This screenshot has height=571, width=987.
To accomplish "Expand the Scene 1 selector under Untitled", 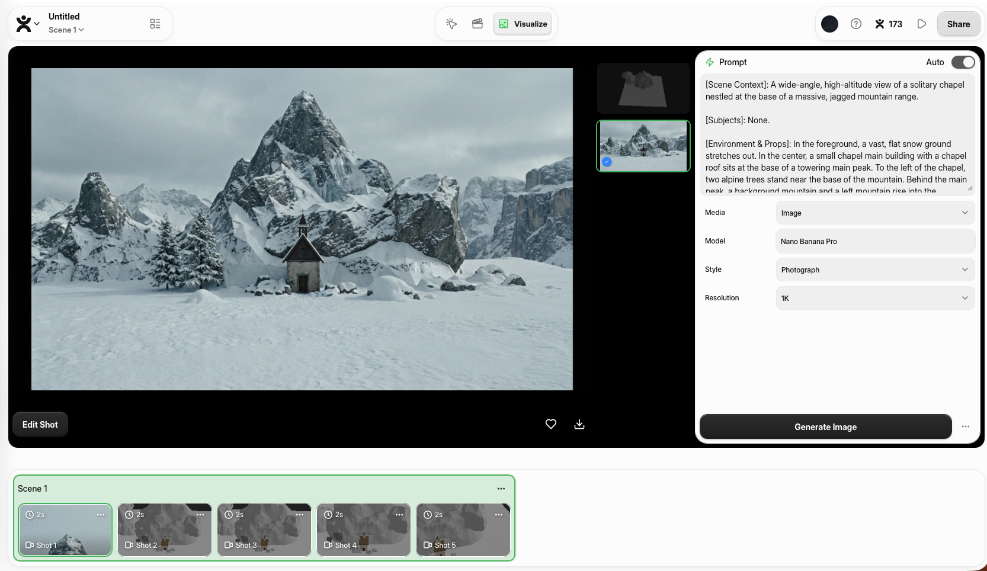I will (x=66, y=30).
